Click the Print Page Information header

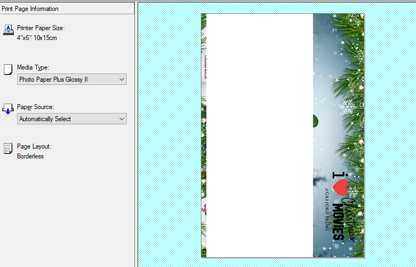[30, 9]
